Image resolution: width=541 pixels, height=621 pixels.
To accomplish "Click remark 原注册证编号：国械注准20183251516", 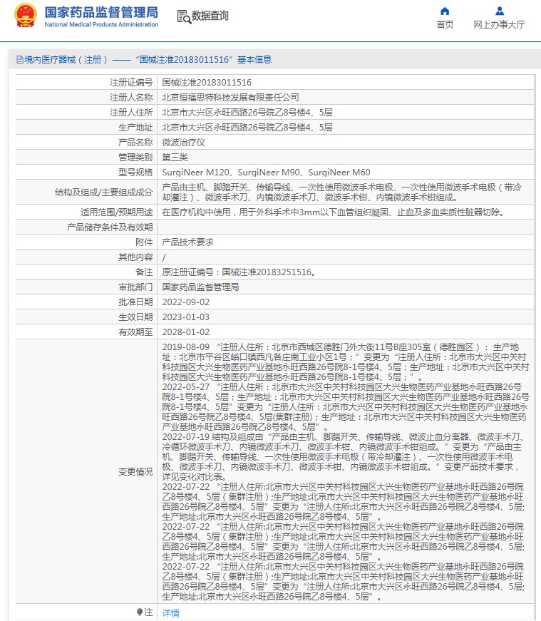I will (x=239, y=272).
